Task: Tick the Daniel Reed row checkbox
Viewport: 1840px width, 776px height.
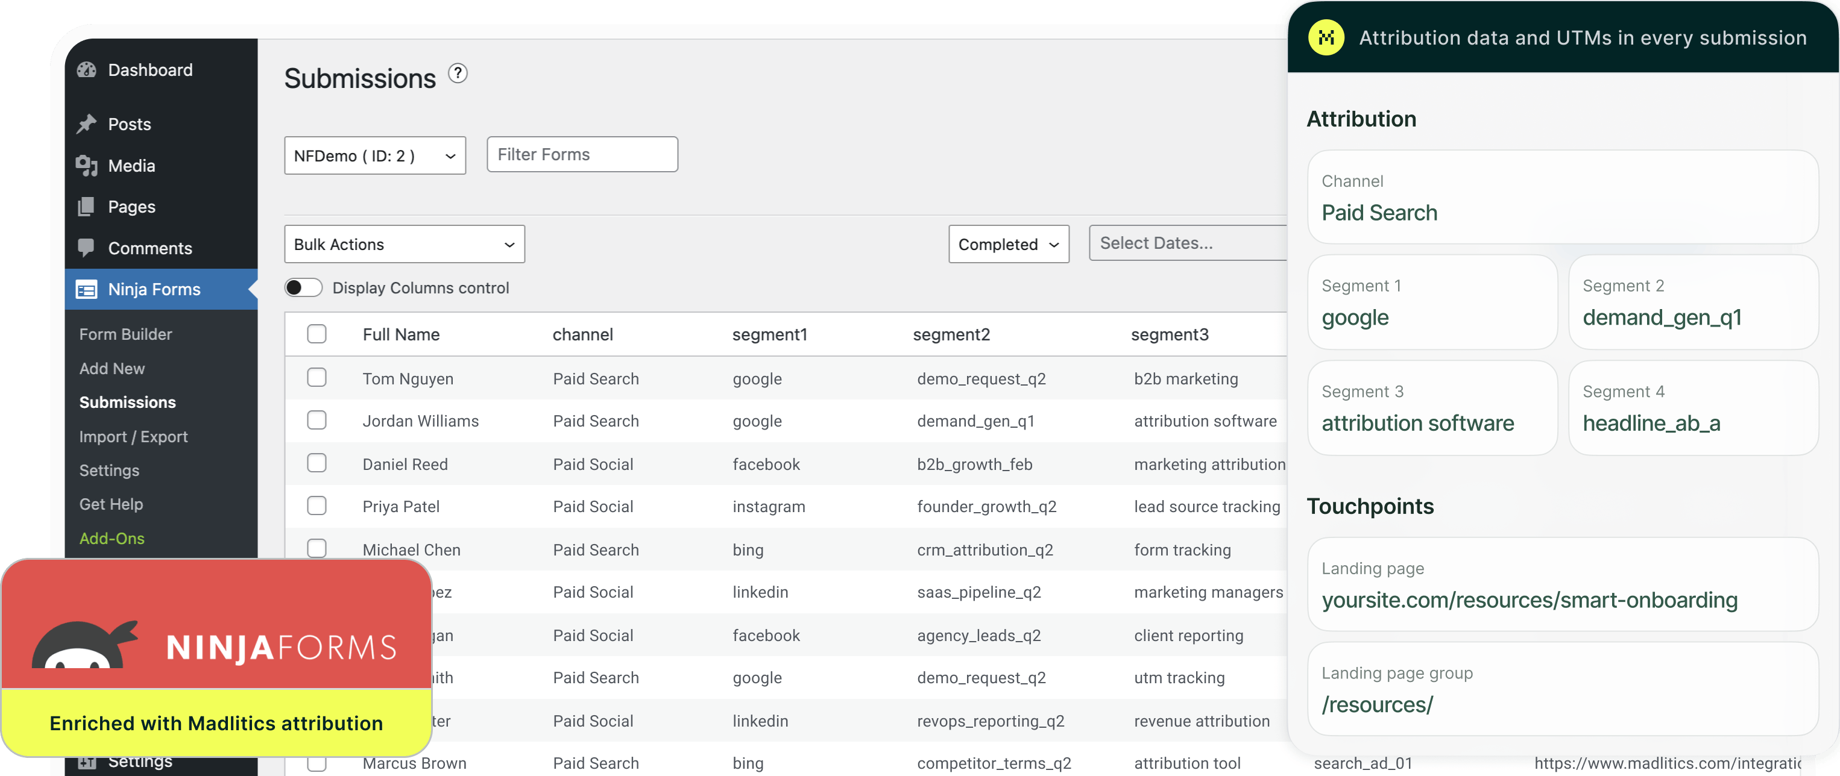Action: point(317,463)
